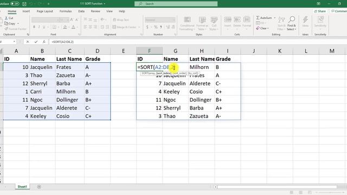Click the Cut scissors icon

6,18
